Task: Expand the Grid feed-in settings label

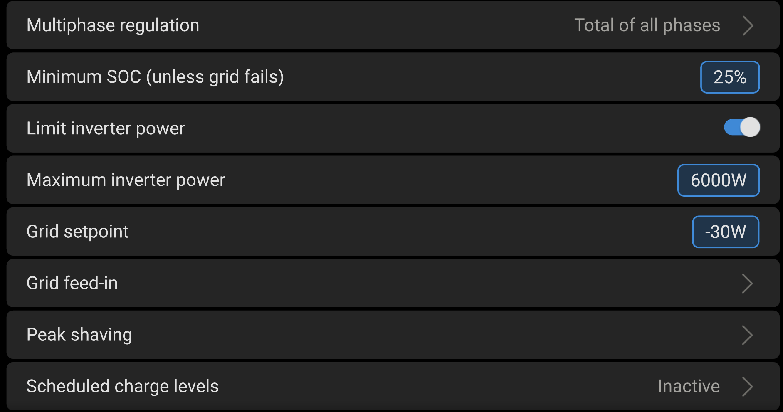Action: [72, 283]
